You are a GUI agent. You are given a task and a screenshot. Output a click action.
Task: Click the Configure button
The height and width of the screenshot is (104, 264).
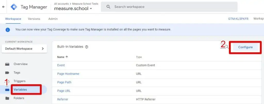tap(245, 47)
